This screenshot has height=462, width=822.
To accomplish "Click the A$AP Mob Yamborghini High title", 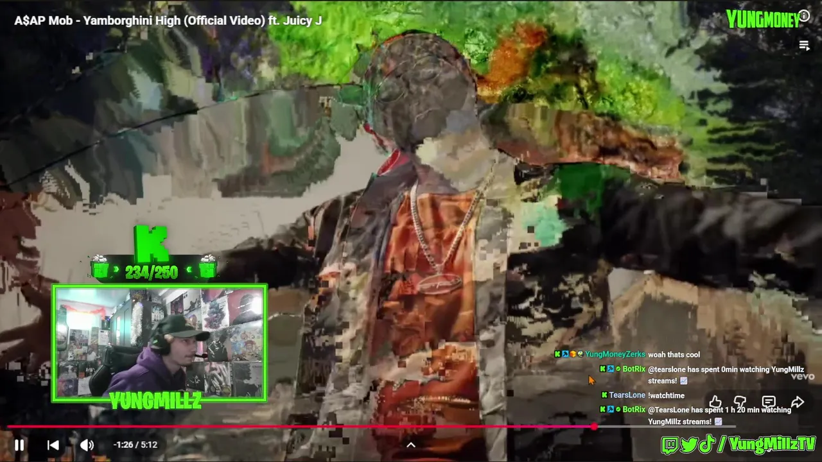I will tap(168, 21).
